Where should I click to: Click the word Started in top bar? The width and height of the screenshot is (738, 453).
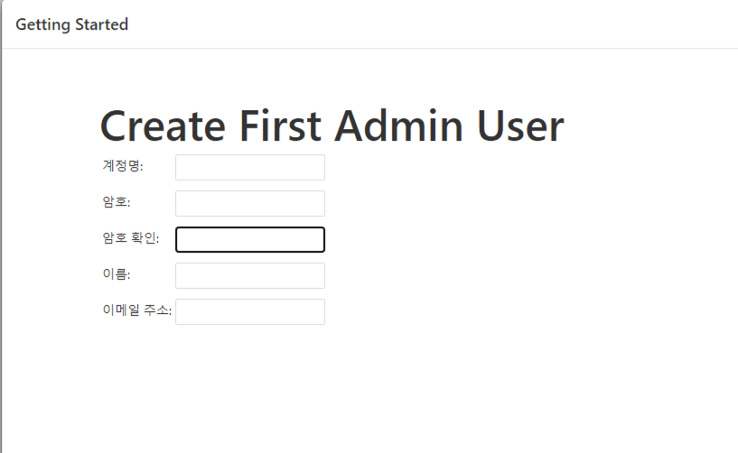point(102,24)
